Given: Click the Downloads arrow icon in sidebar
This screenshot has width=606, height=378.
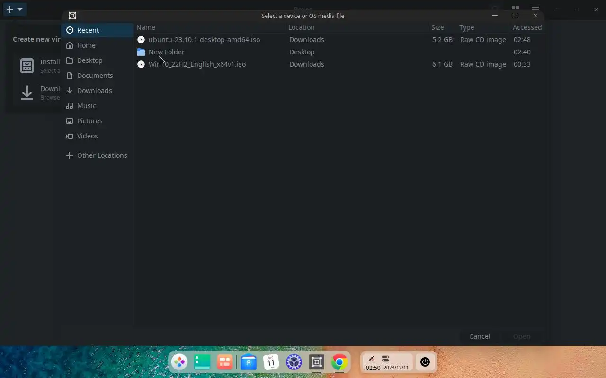Looking at the screenshot, I should click(x=70, y=91).
